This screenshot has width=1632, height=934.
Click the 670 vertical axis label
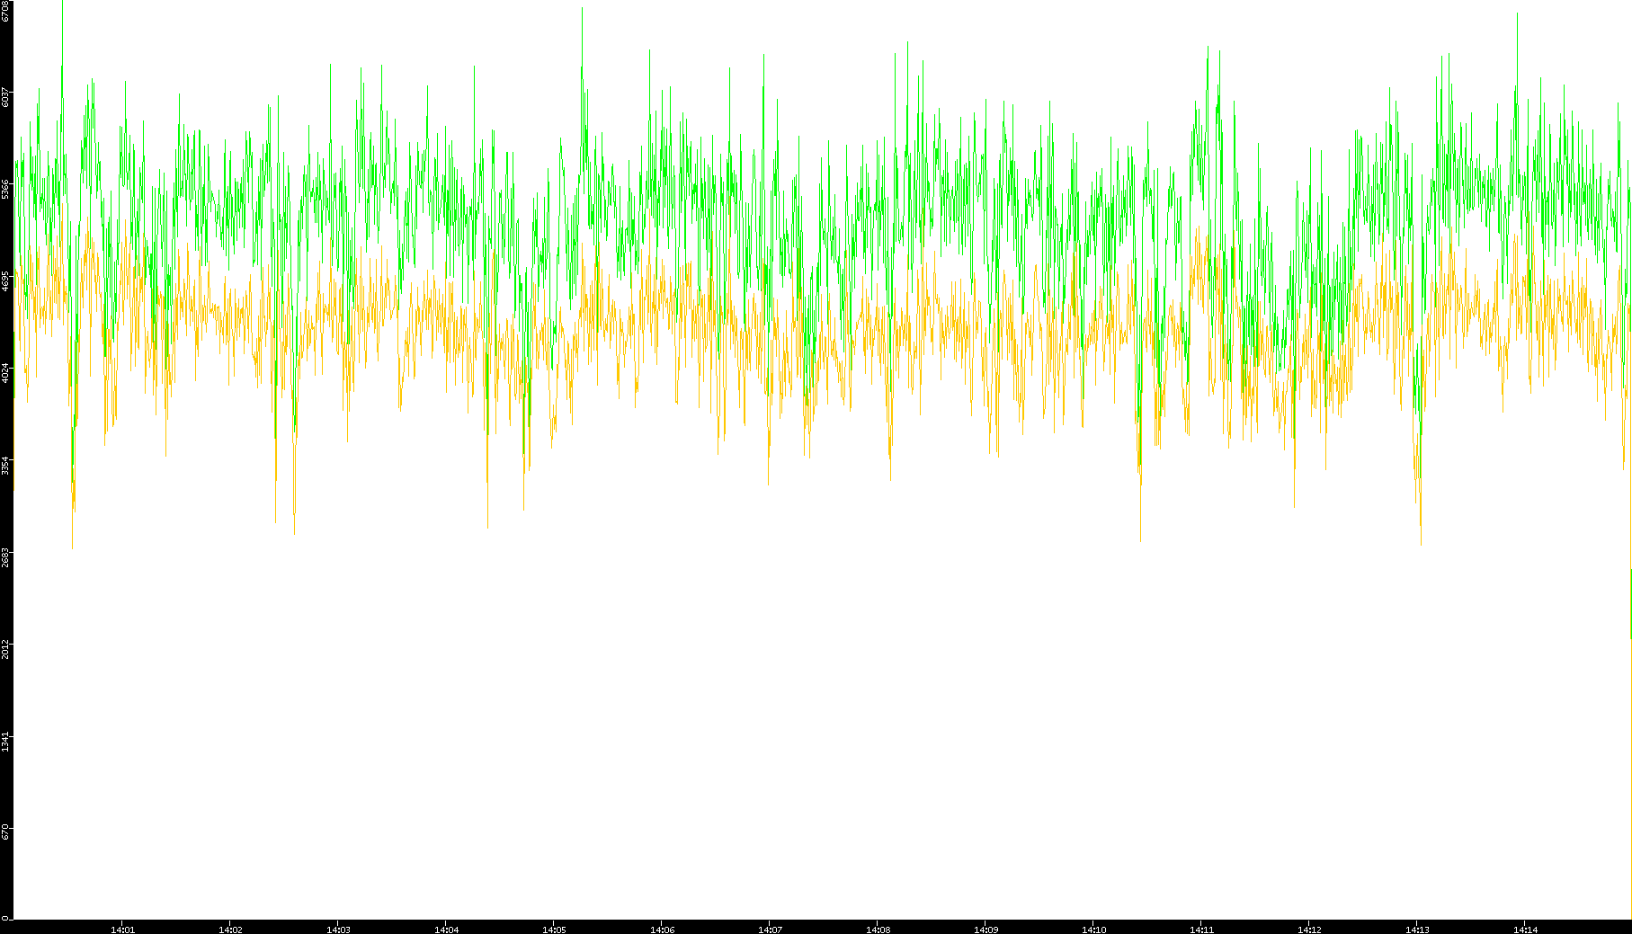coord(6,832)
